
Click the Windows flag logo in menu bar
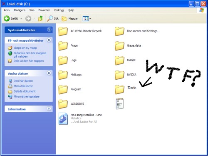tap(202, 10)
